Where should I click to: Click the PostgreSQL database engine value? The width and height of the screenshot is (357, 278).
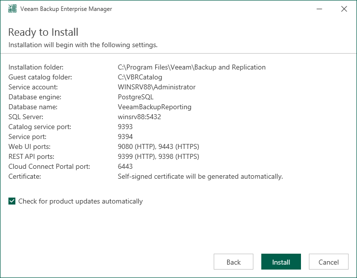tap(135, 97)
